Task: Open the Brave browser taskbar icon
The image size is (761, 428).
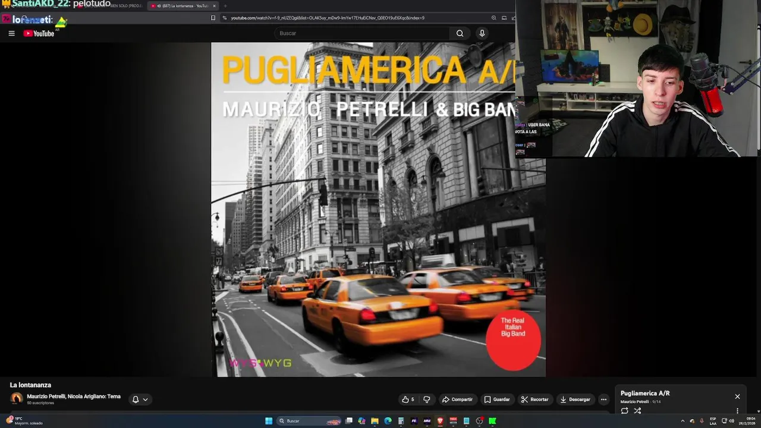Action: 440,421
